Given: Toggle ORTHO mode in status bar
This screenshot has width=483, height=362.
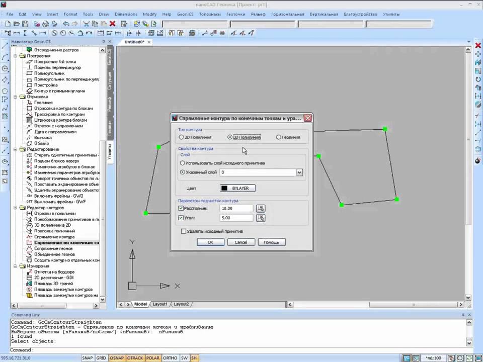Looking at the screenshot, I should tap(170, 358).
